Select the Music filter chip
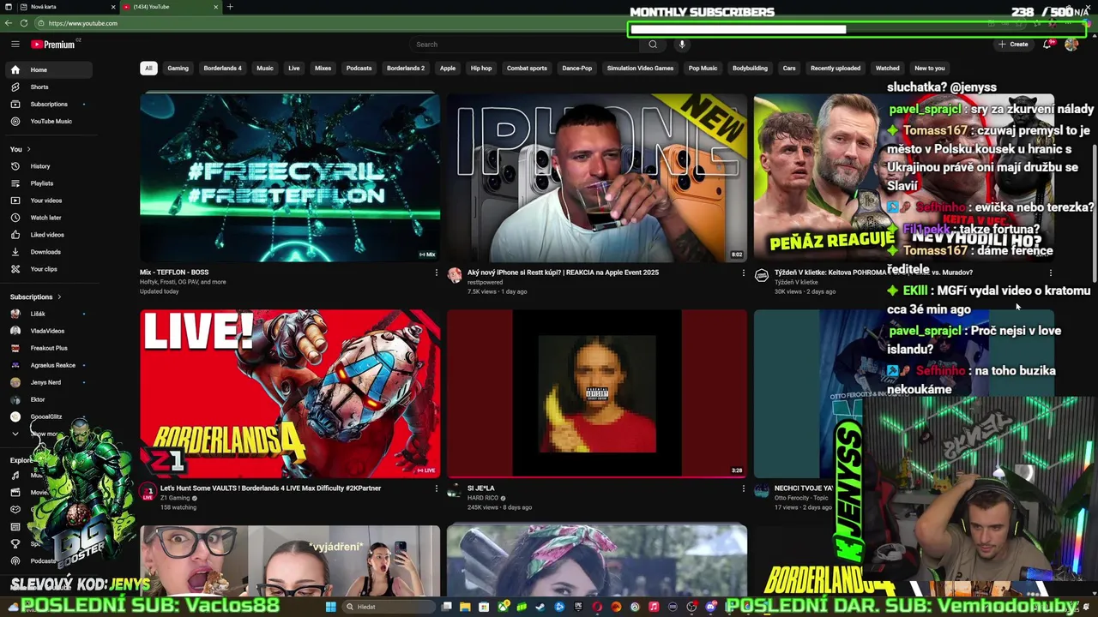This screenshot has height=617, width=1098. (x=265, y=69)
